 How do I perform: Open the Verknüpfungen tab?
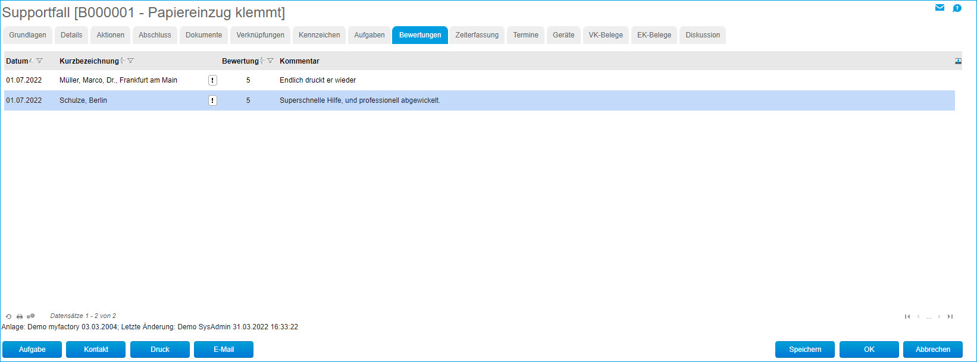pyautogui.click(x=260, y=35)
